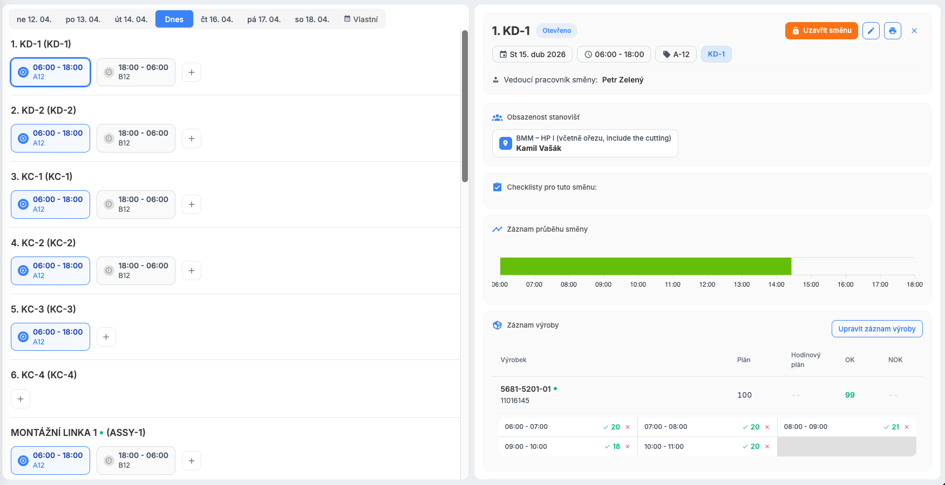Click Upravit záznam výroby button
Image resolution: width=945 pixels, height=485 pixels.
(876, 329)
